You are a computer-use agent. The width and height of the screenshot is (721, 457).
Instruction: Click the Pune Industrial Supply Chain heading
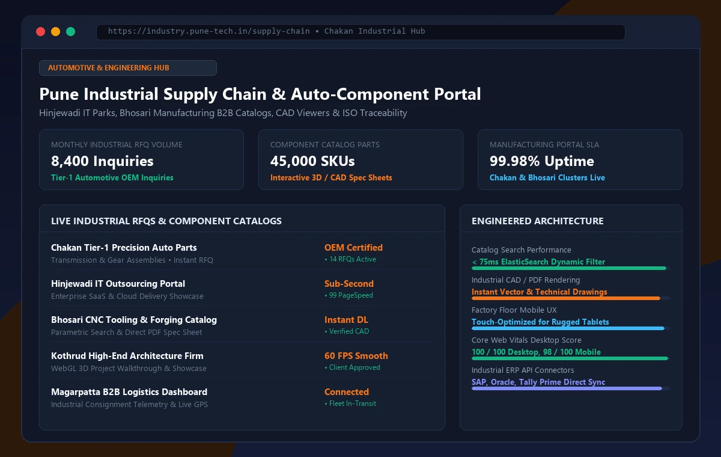[260, 94]
